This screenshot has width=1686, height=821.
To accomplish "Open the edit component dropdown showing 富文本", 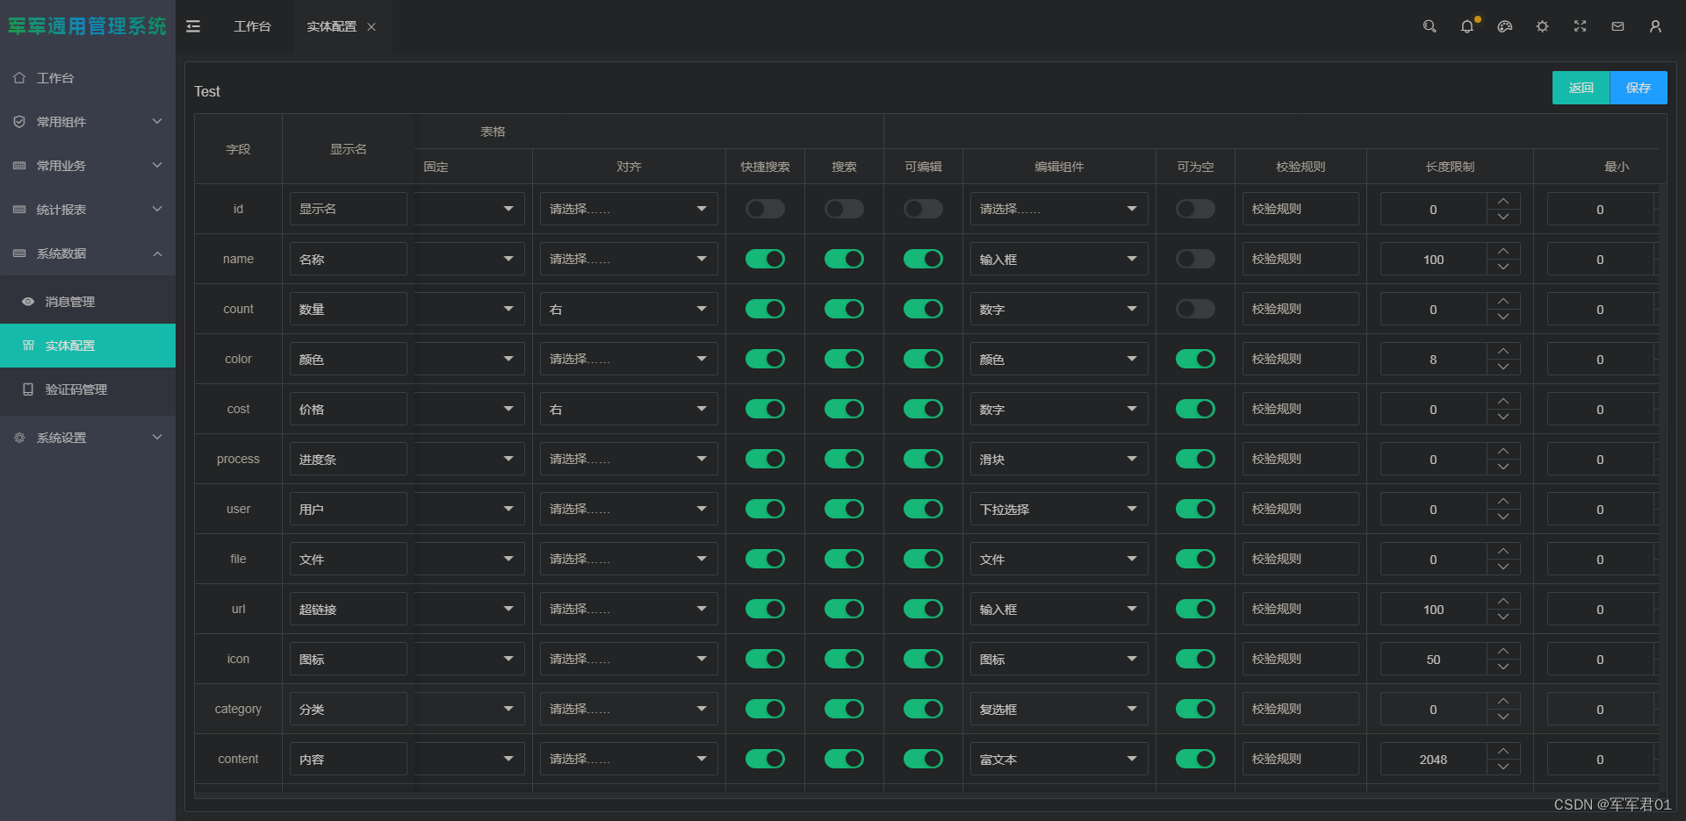I will tap(1059, 759).
